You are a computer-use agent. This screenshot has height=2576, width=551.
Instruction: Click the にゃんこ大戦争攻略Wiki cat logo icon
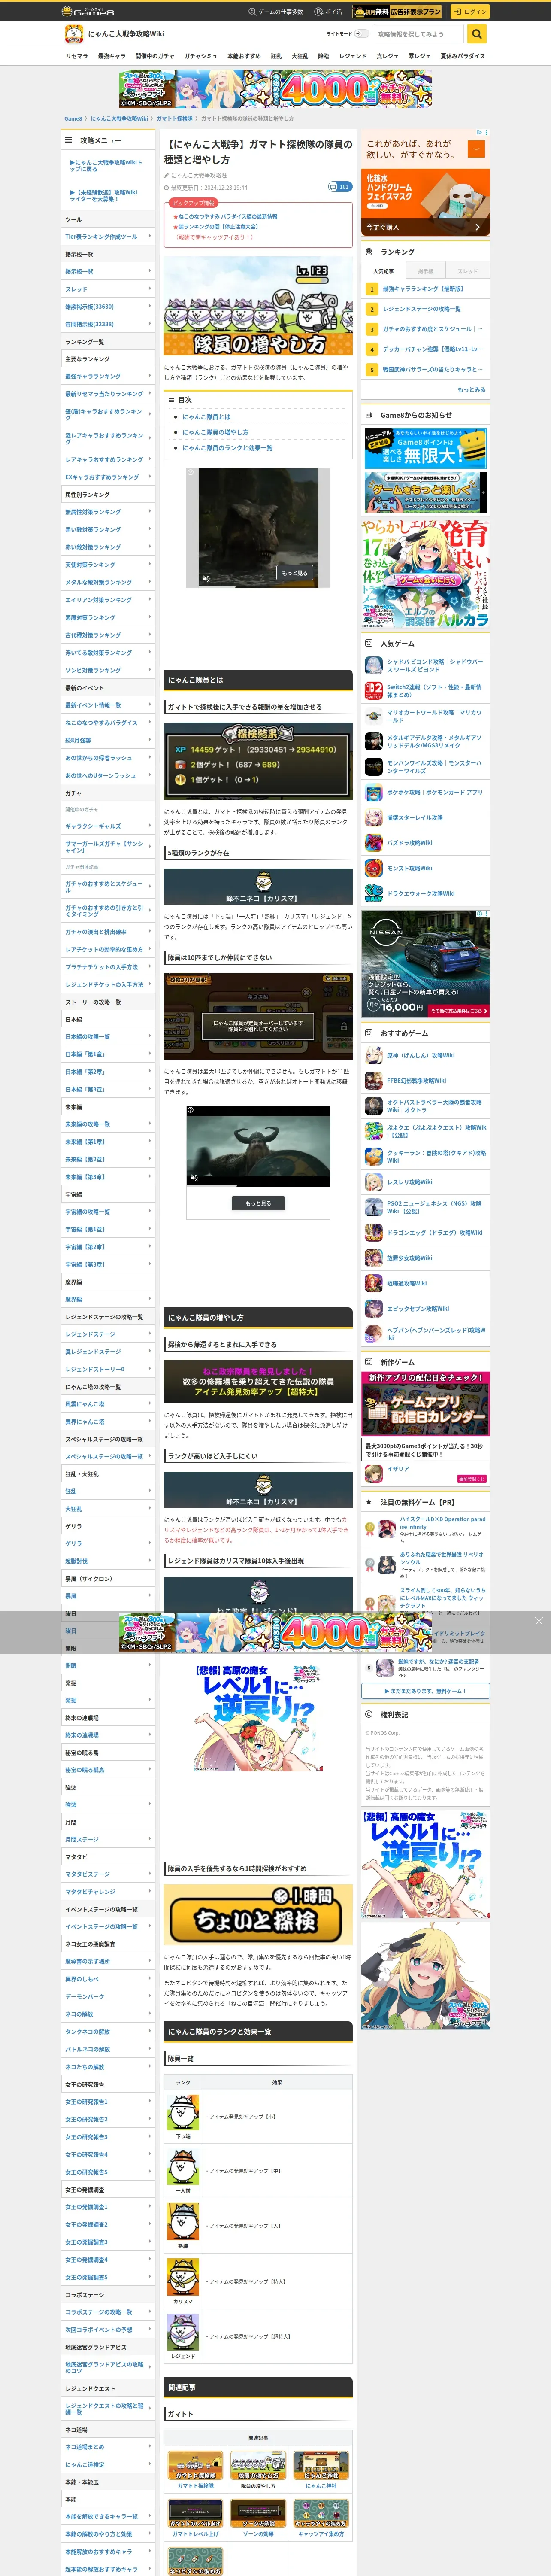[x=73, y=34]
